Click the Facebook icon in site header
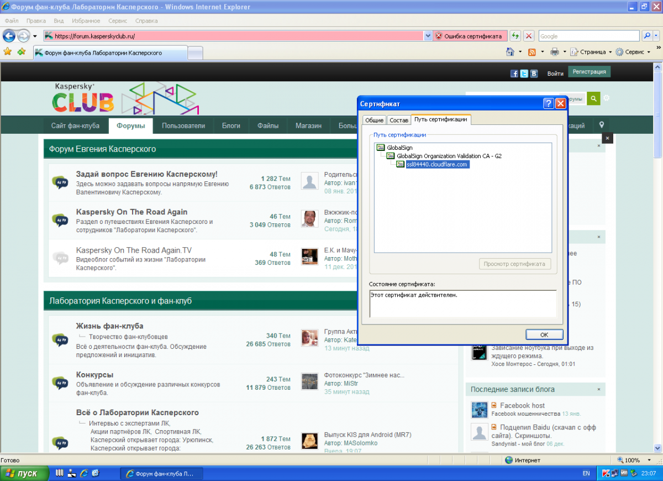 514,74
